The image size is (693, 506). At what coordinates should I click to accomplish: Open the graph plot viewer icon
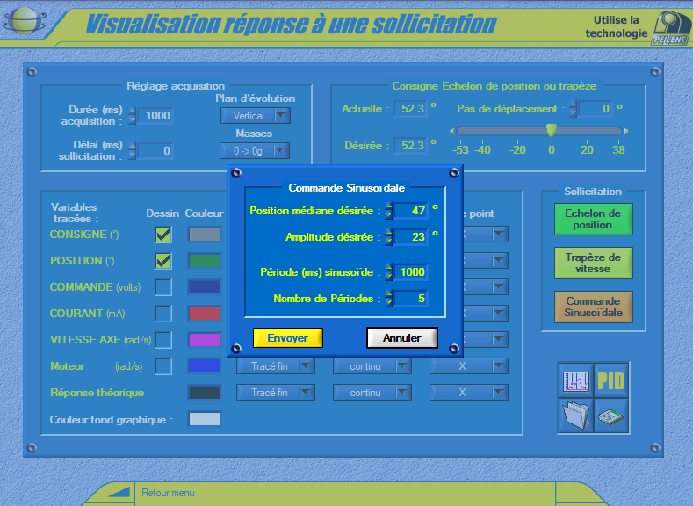(x=576, y=380)
